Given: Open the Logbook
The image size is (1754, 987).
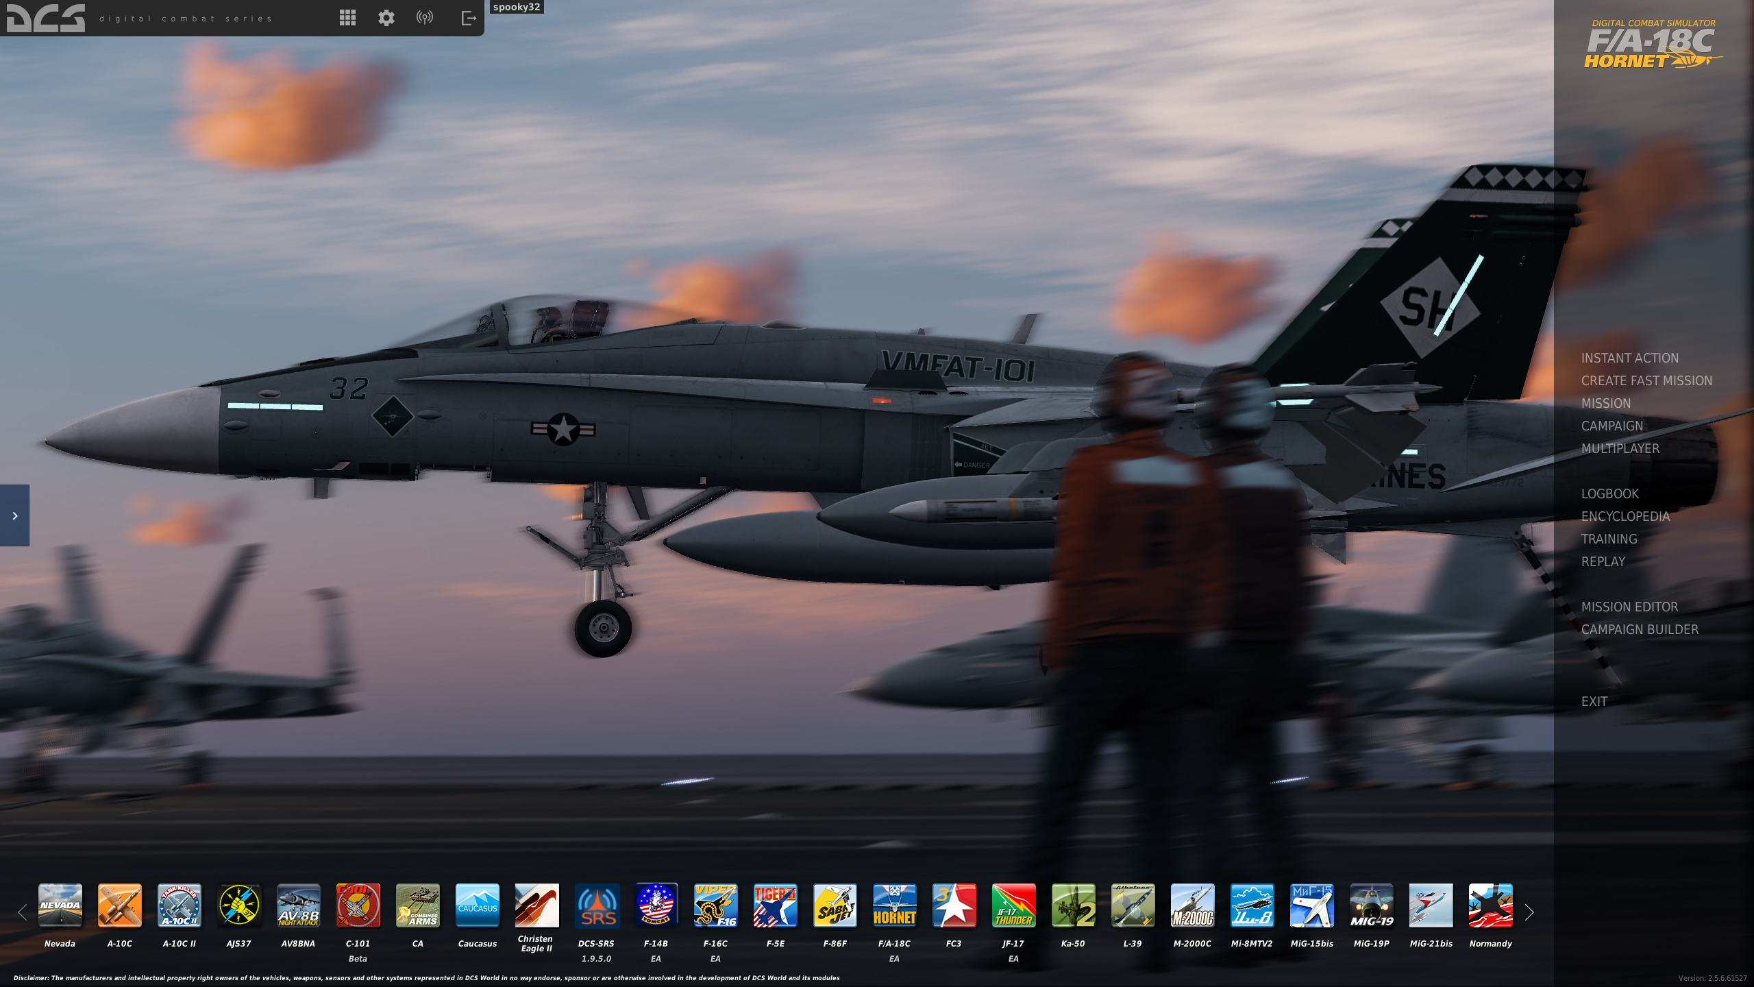Looking at the screenshot, I should (x=1609, y=493).
